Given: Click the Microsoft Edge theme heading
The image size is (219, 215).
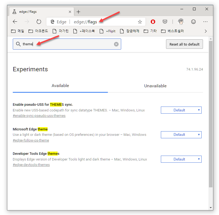Looking at the screenshot, I should (x=30, y=129).
